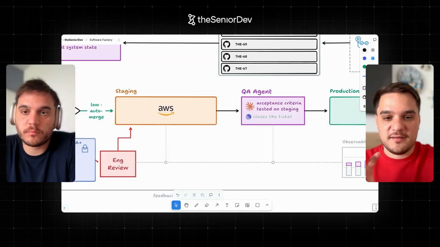
Task: Select the Text tool
Action: (x=227, y=205)
